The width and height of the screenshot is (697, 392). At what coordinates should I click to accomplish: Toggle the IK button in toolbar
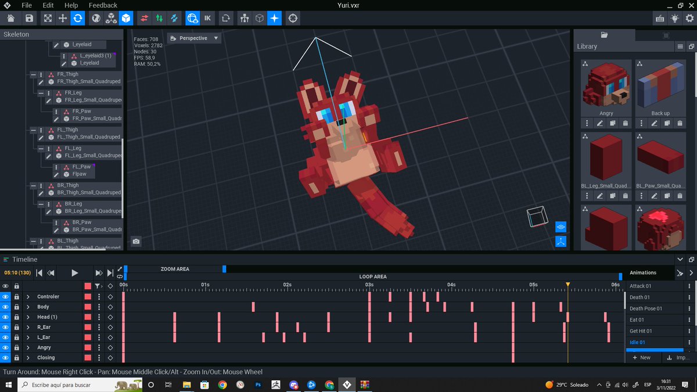[207, 18]
